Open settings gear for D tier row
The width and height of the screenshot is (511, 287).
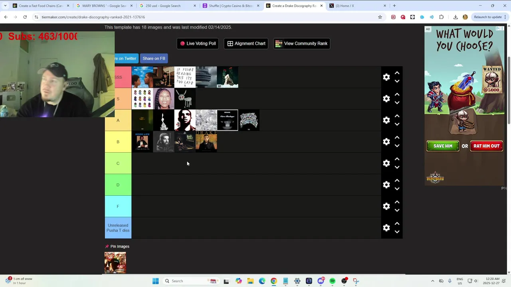(386, 185)
